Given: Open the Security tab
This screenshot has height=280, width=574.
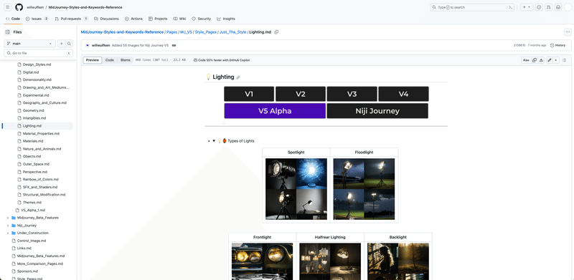Looking at the screenshot, I should click(x=202, y=19).
